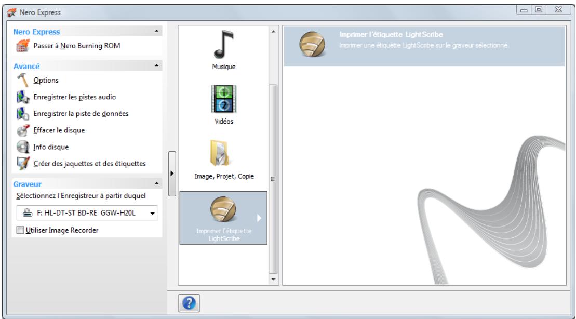
Task: Click Effacer le disque
Action: [59, 130]
